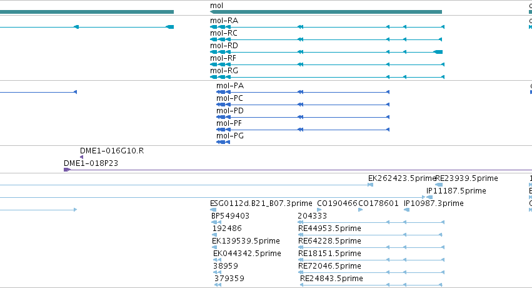Select protein mol-PF label

point(229,123)
